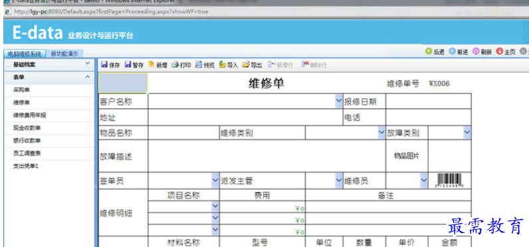Open 客户名称 dropdown arrow

(x=339, y=101)
